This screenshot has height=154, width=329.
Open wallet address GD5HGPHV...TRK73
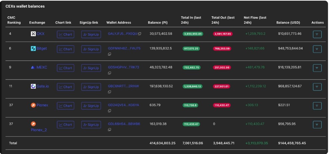[123, 68]
